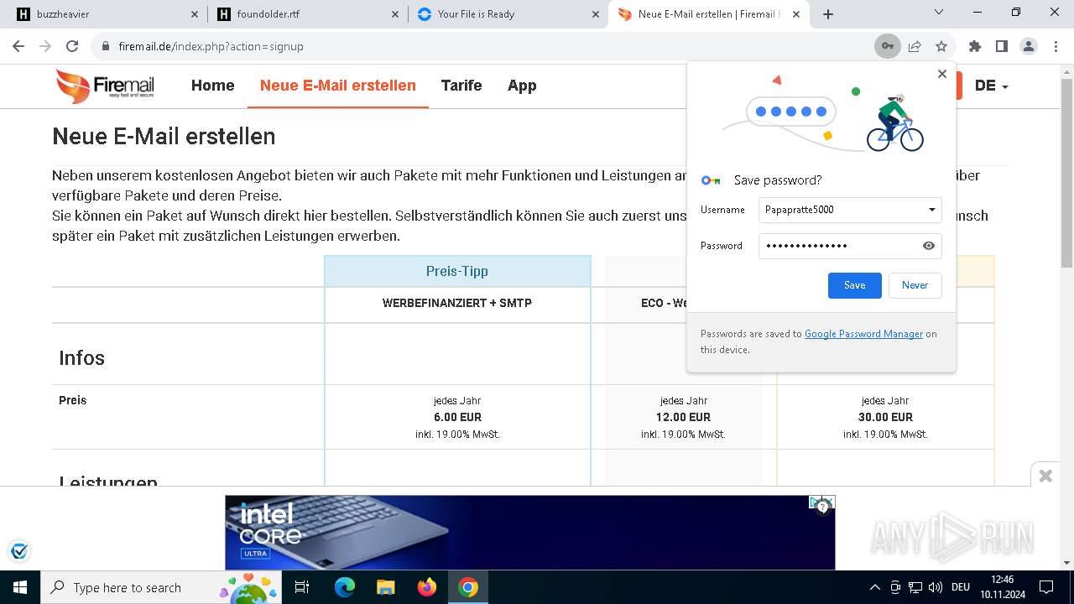The image size is (1074, 604).
Task: Show password with the eye icon
Action: click(x=929, y=246)
